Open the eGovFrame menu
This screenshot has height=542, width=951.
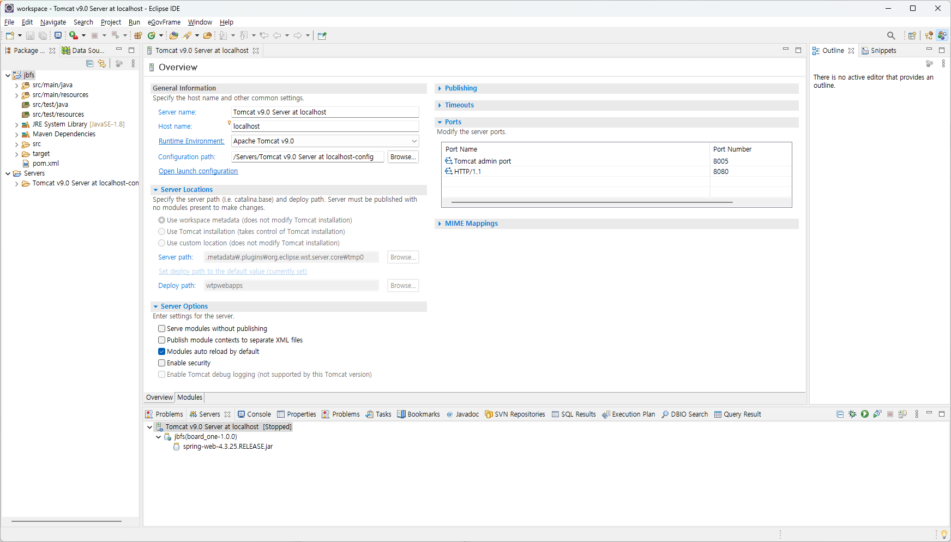coord(164,22)
